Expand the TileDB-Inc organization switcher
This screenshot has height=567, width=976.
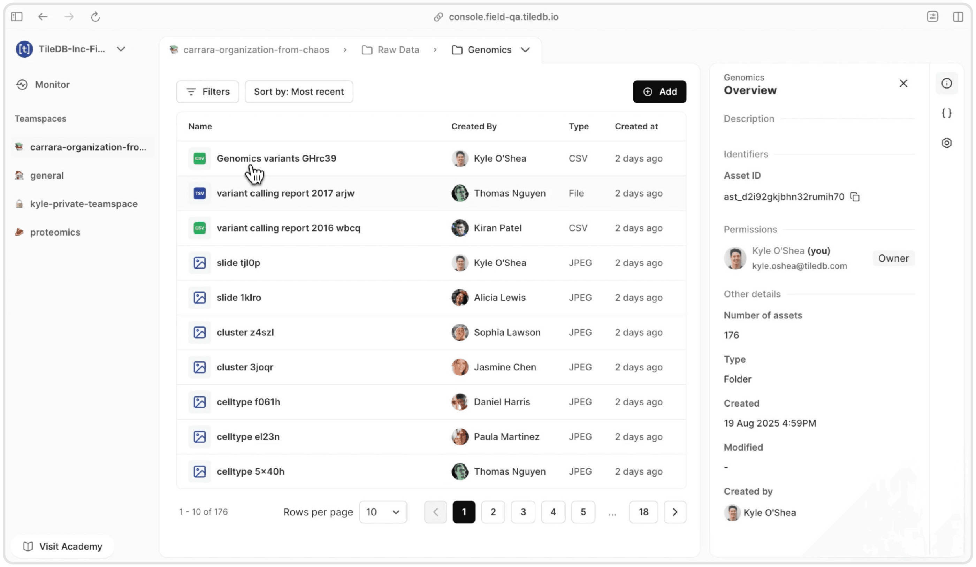[121, 49]
